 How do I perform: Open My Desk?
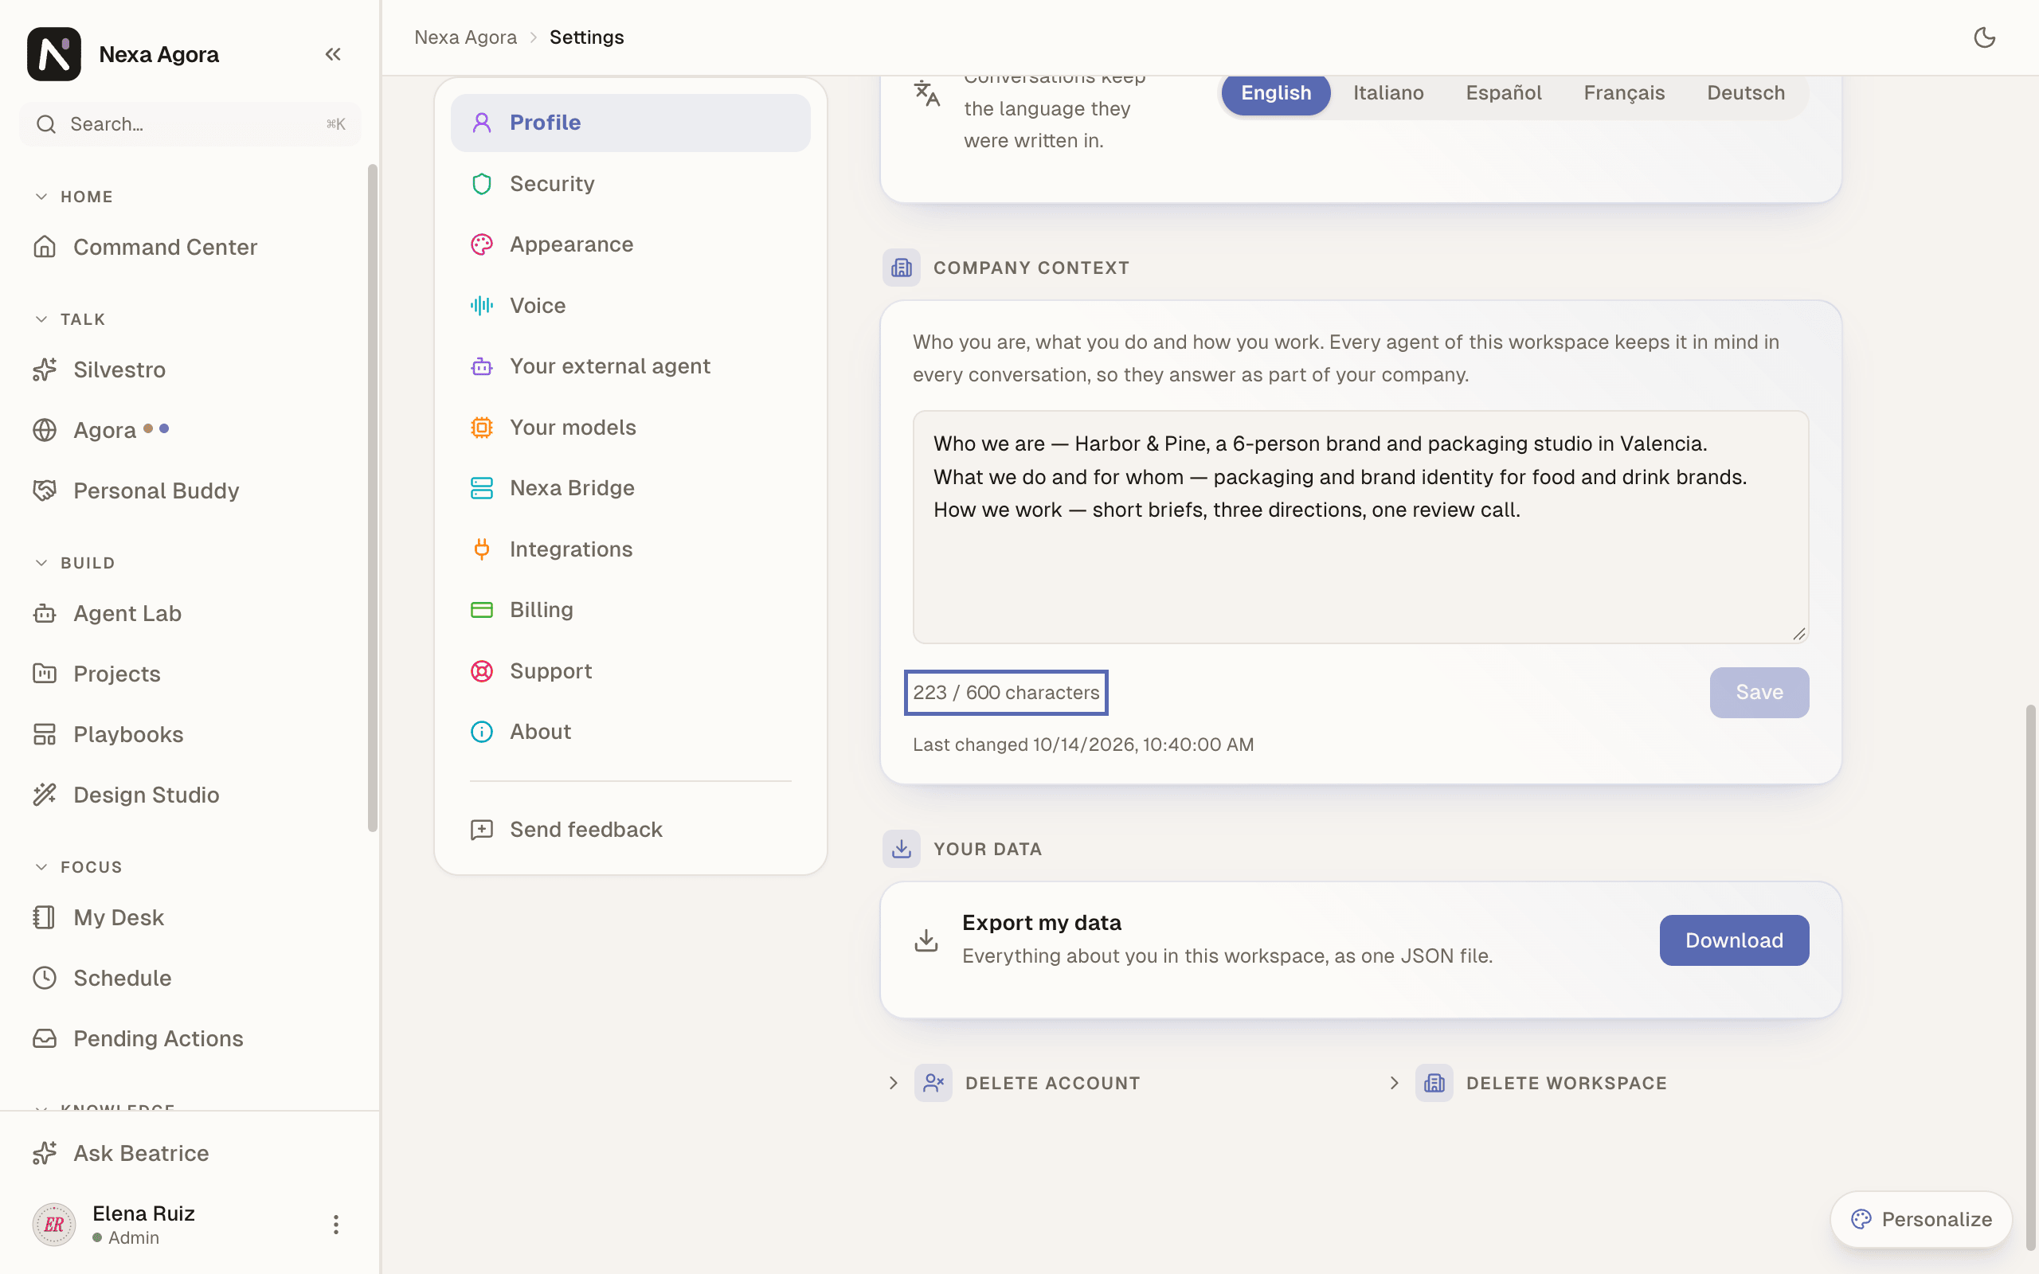click(190, 916)
